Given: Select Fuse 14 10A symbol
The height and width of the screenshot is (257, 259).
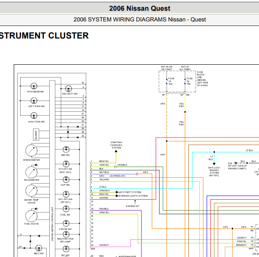Looking at the screenshot, I should 167,81.
